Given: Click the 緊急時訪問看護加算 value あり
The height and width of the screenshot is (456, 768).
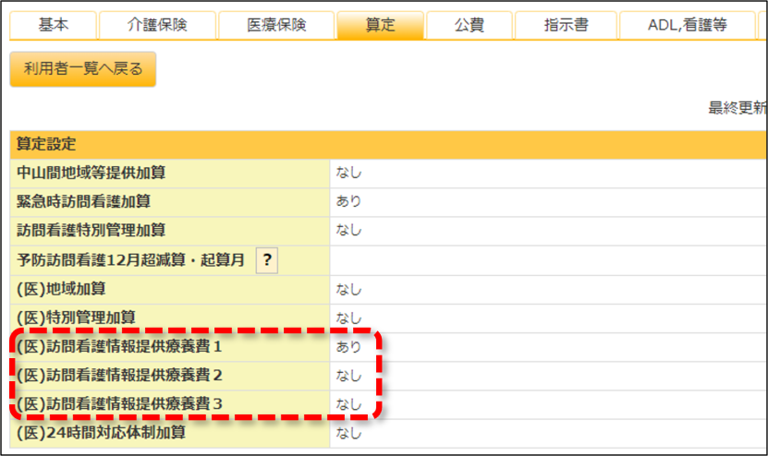Looking at the screenshot, I should (348, 201).
